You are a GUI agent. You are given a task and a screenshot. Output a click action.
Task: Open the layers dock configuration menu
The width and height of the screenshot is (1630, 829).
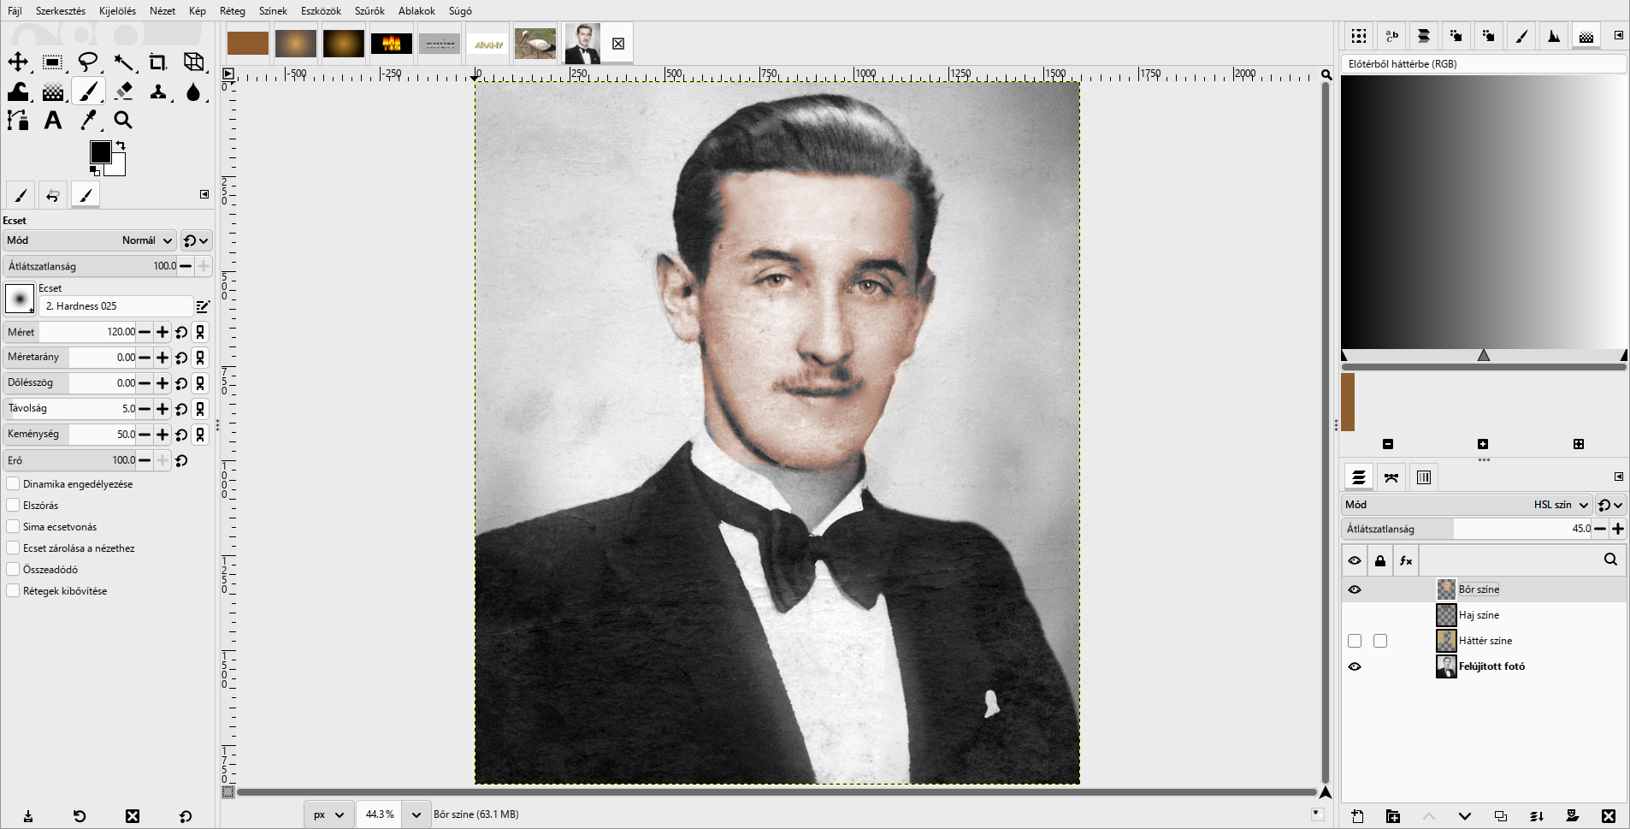[x=1618, y=477]
